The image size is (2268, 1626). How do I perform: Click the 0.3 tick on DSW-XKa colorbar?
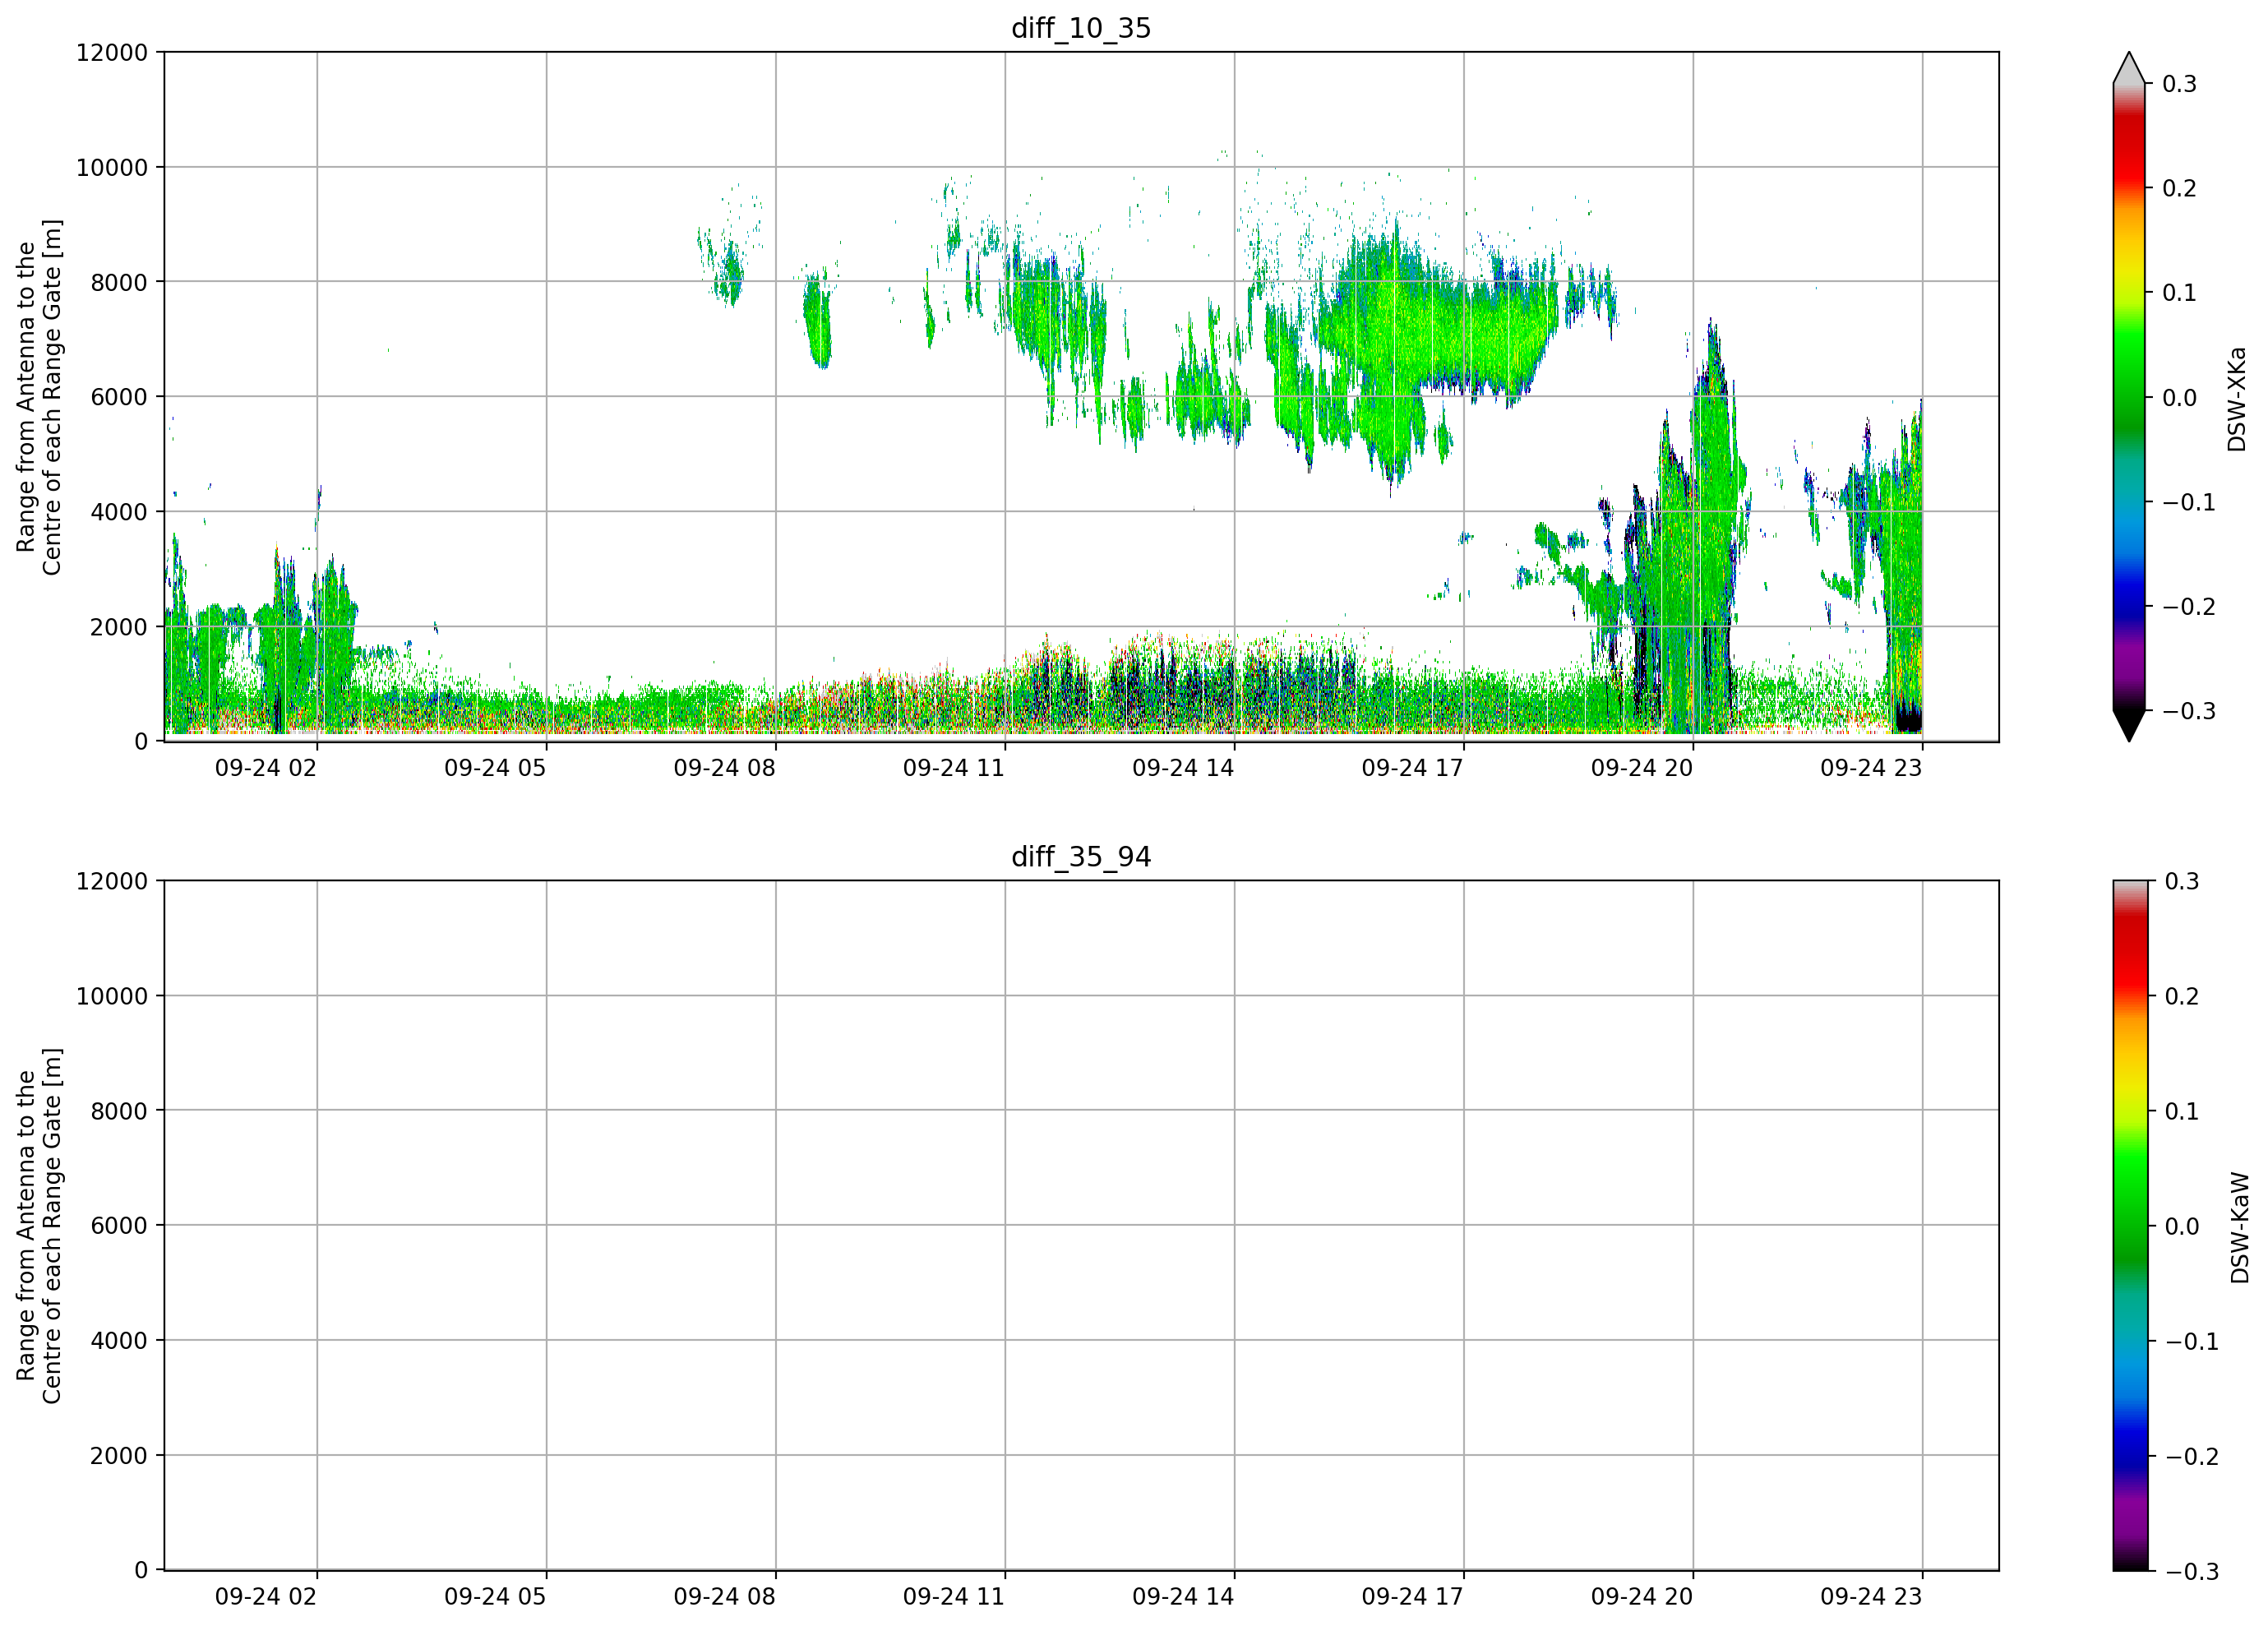[2180, 84]
